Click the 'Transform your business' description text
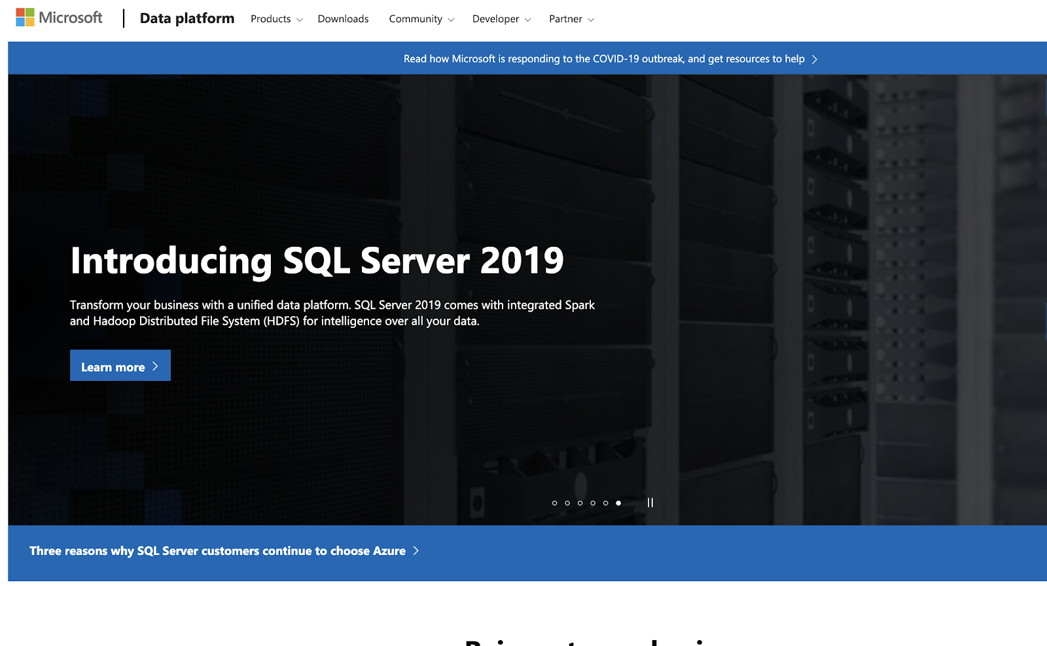Image resolution: width=1047 pixels, height=646 pixels. (332, 313)
